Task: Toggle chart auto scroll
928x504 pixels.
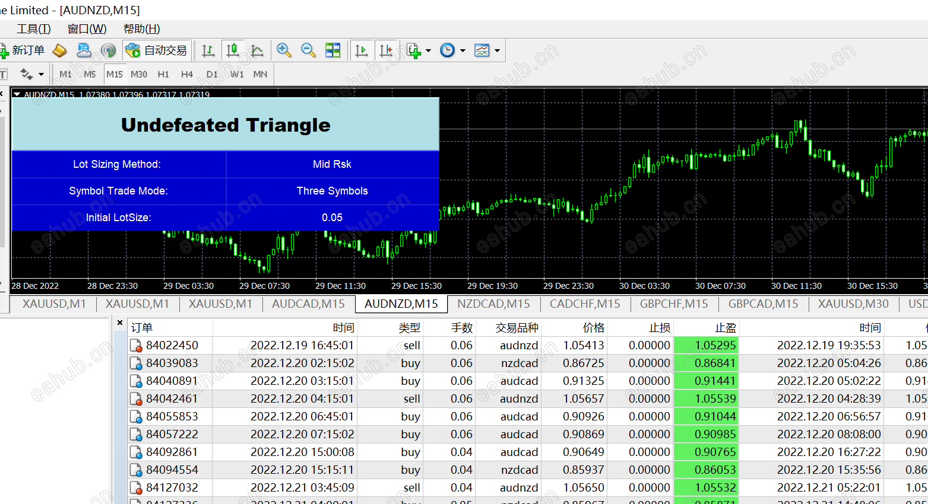Action: click(x=361, y=50)
